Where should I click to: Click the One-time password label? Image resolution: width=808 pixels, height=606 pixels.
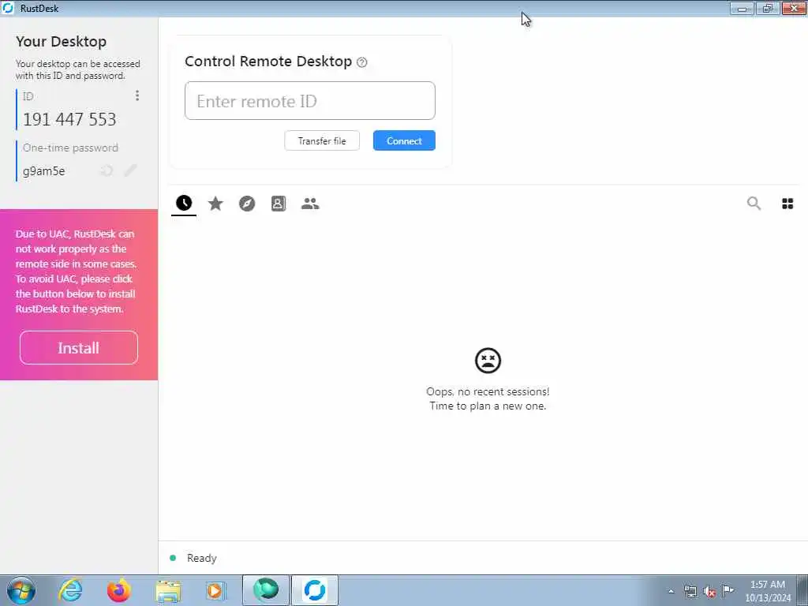70,148
